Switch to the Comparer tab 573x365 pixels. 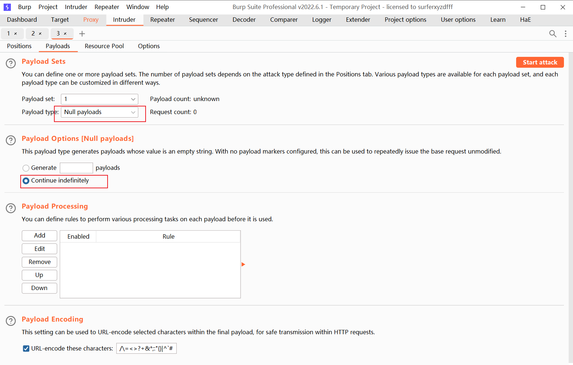[284, 20]
